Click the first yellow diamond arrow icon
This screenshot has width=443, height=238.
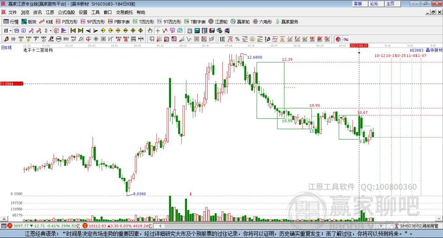(x=103, y=31)
